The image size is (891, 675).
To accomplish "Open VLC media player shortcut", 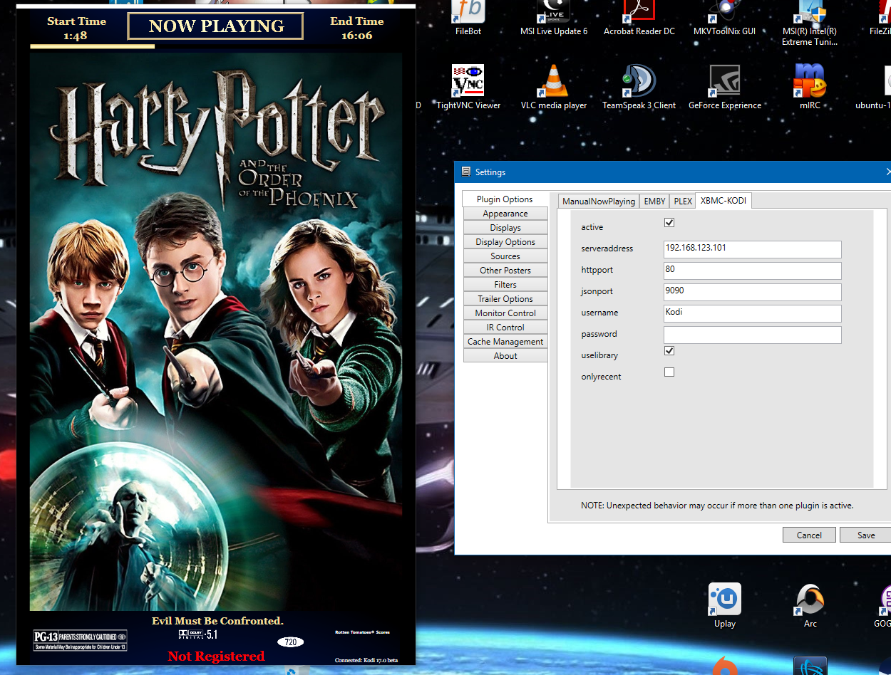I will [554, 86].
